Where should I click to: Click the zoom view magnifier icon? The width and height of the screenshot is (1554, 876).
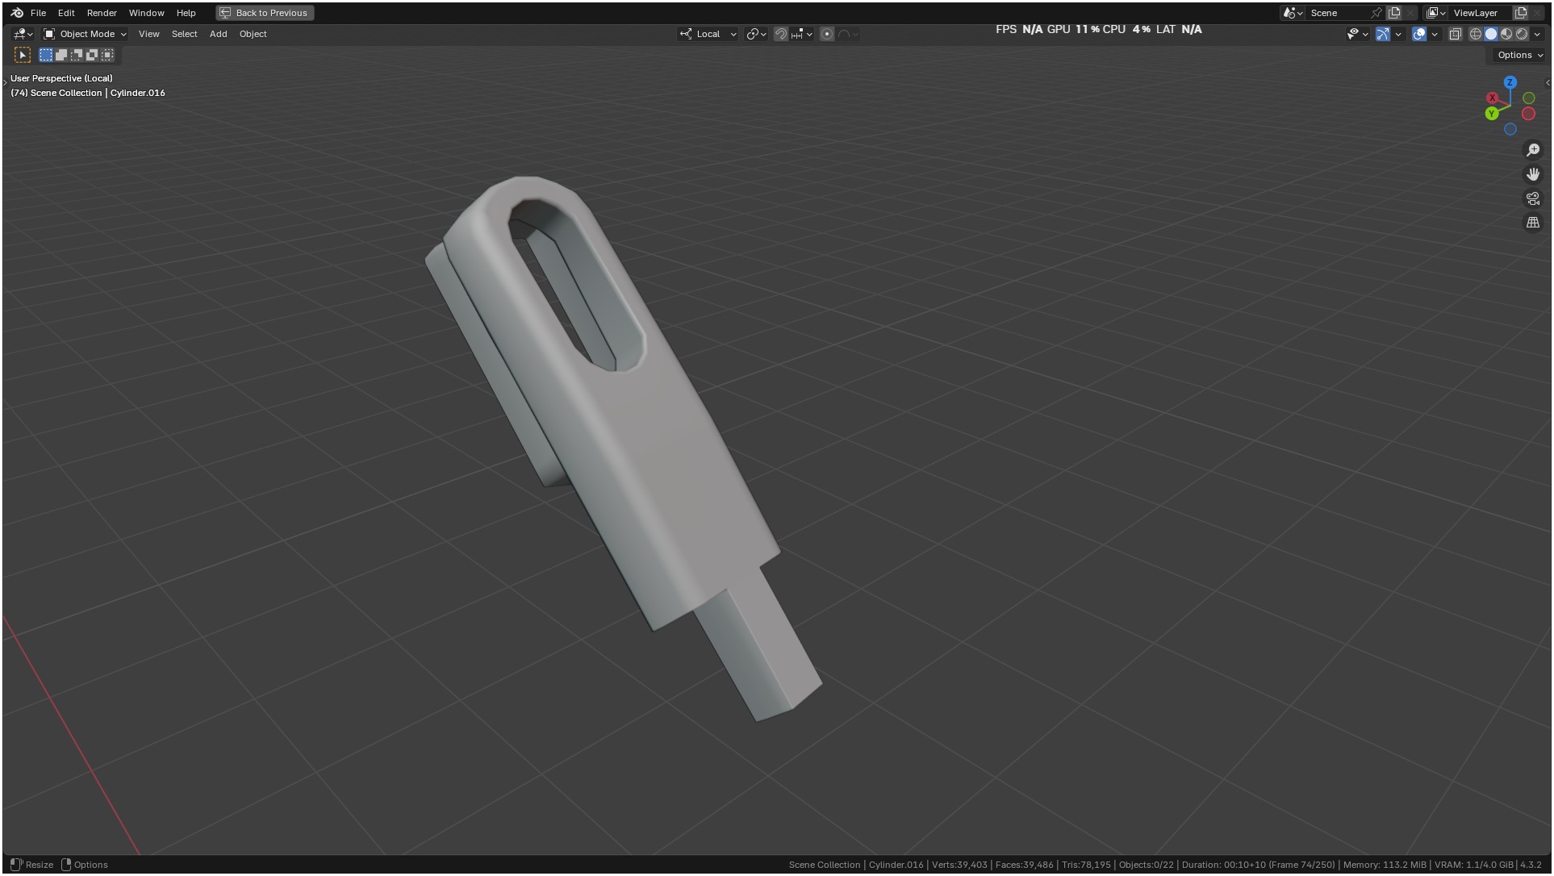[x=1533, y=150]
